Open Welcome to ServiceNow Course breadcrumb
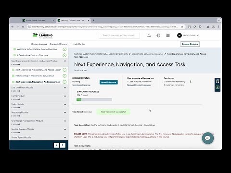 [147, 54]
